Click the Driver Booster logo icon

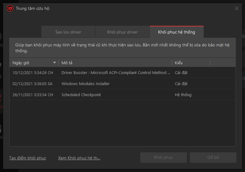point(10,9)
